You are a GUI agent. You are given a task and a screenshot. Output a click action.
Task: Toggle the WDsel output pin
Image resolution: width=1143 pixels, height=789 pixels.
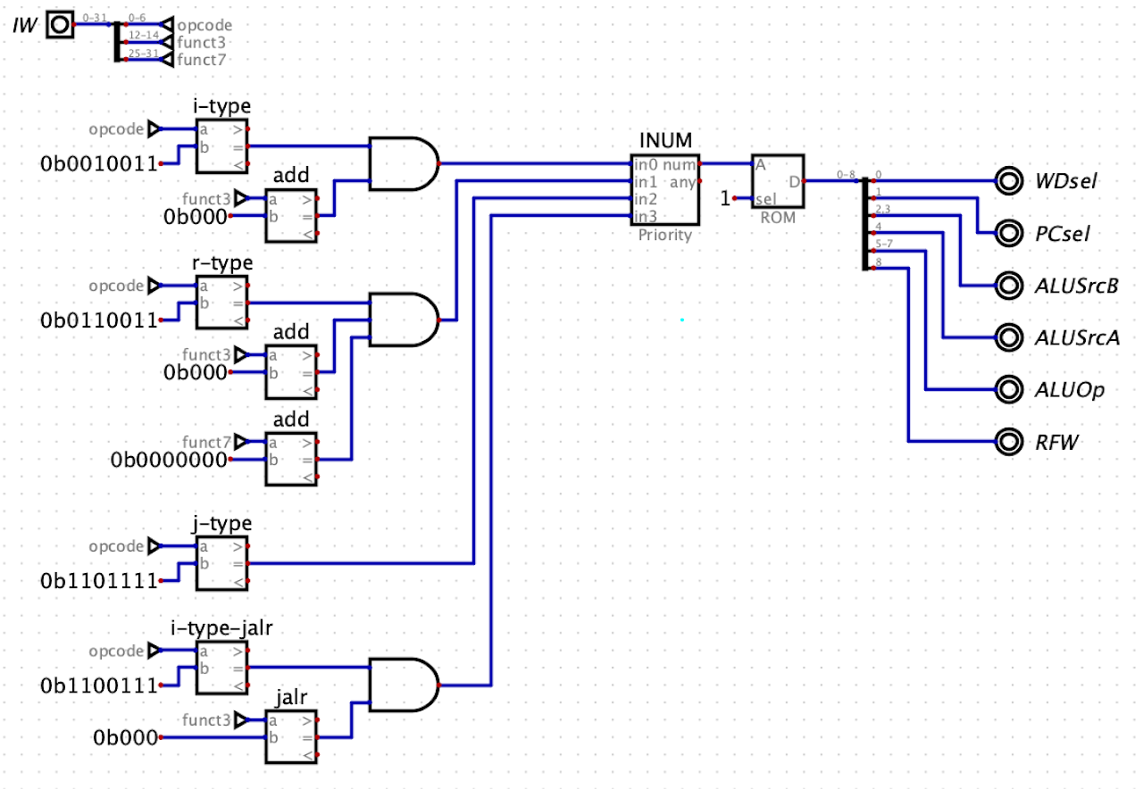click(1007, 181)
